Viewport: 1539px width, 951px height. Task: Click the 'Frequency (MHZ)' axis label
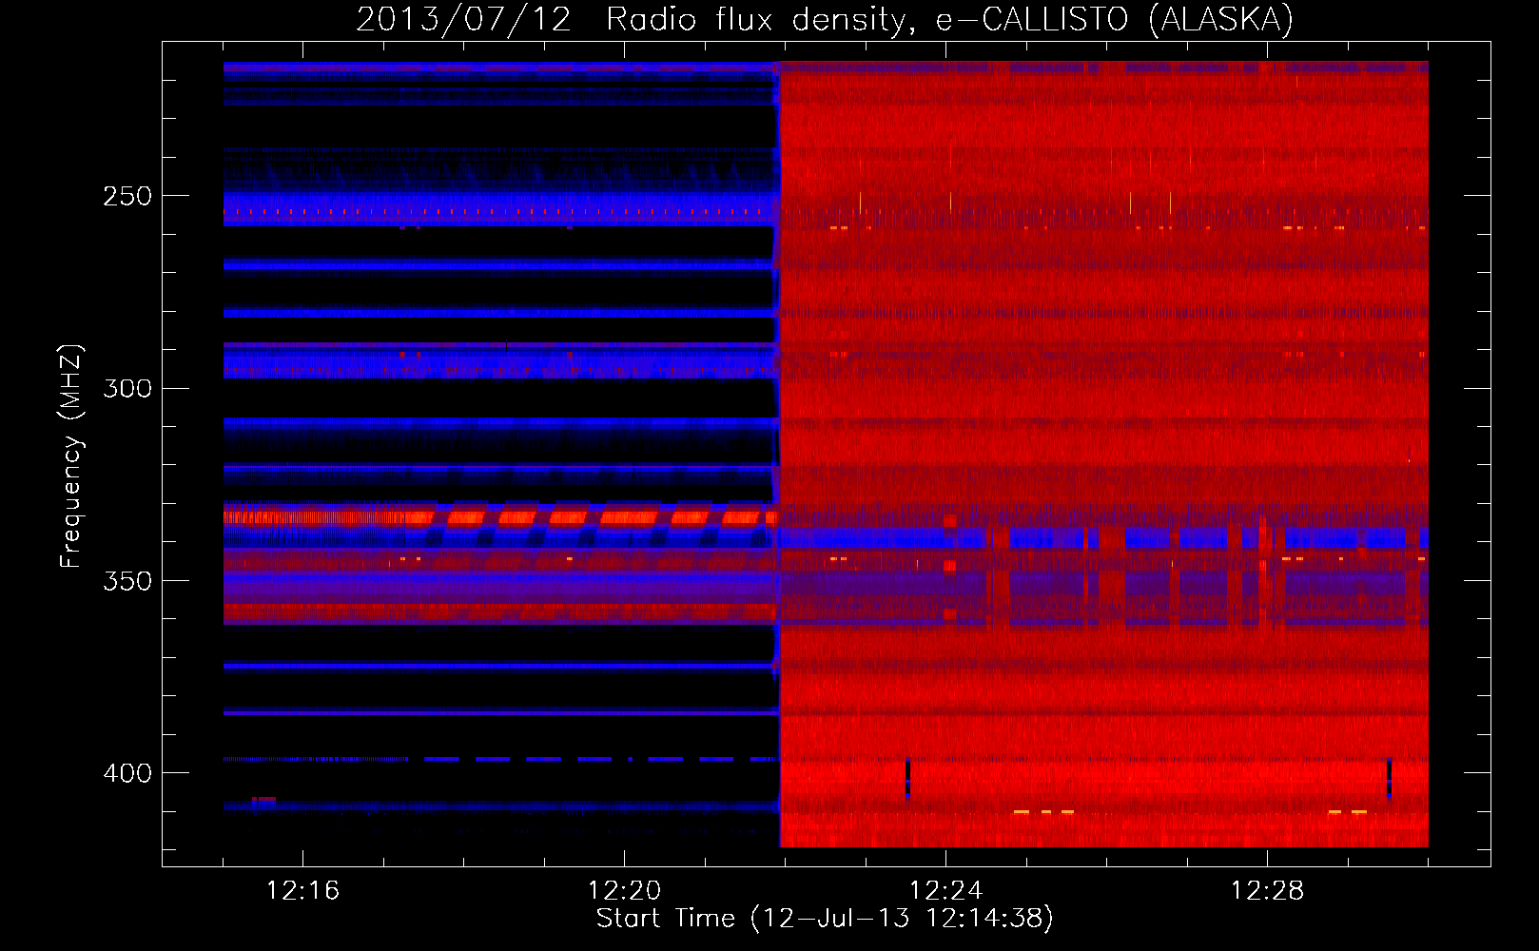pyautogui.click(x=70, y=456)
